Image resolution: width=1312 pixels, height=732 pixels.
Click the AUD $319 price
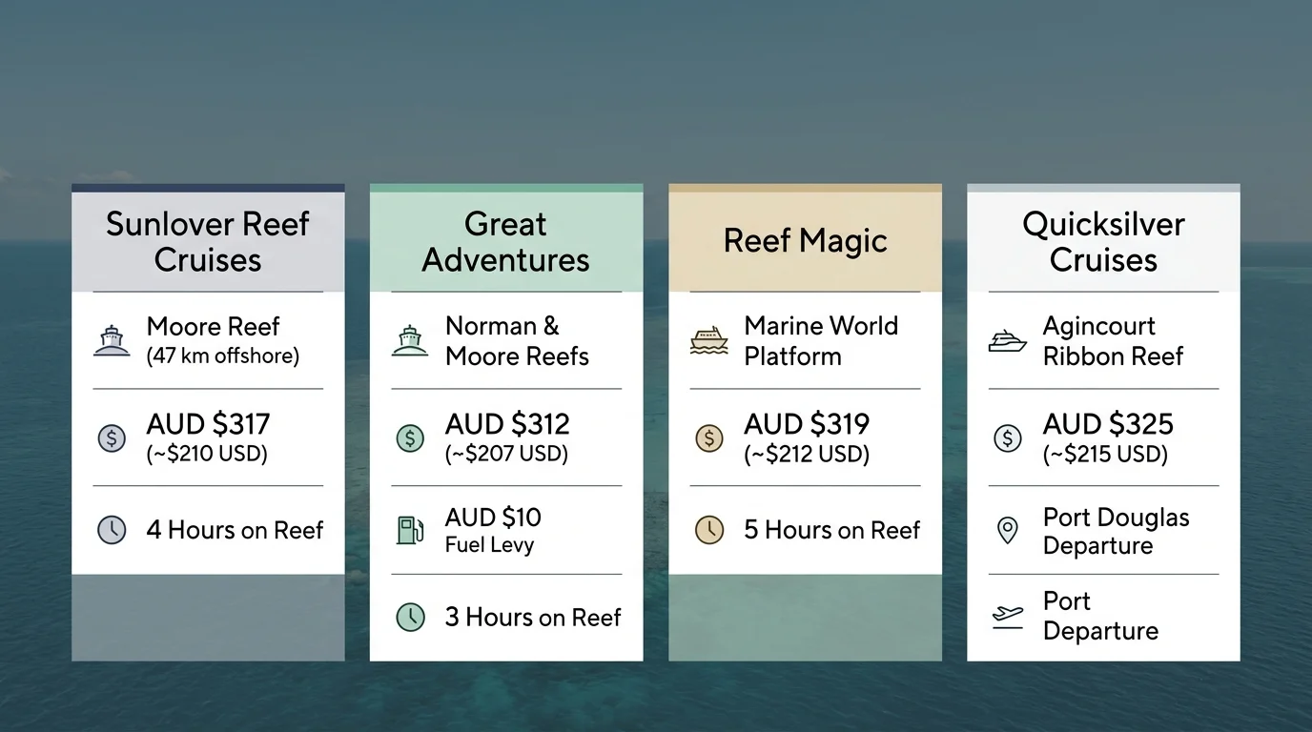pos(807,424)
